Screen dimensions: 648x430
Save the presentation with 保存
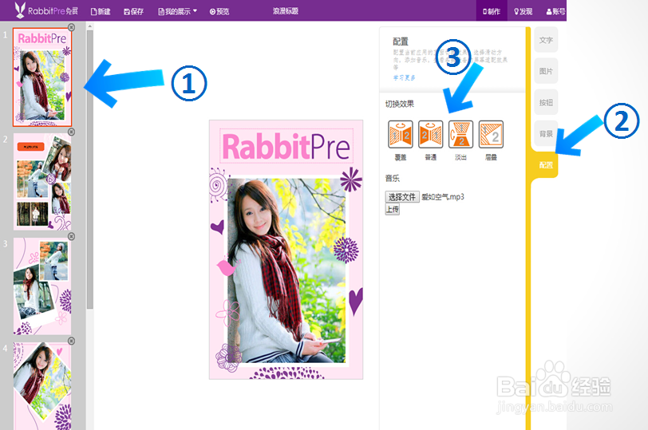click(133, 11)
